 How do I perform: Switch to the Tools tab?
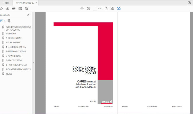click(6, 3)
